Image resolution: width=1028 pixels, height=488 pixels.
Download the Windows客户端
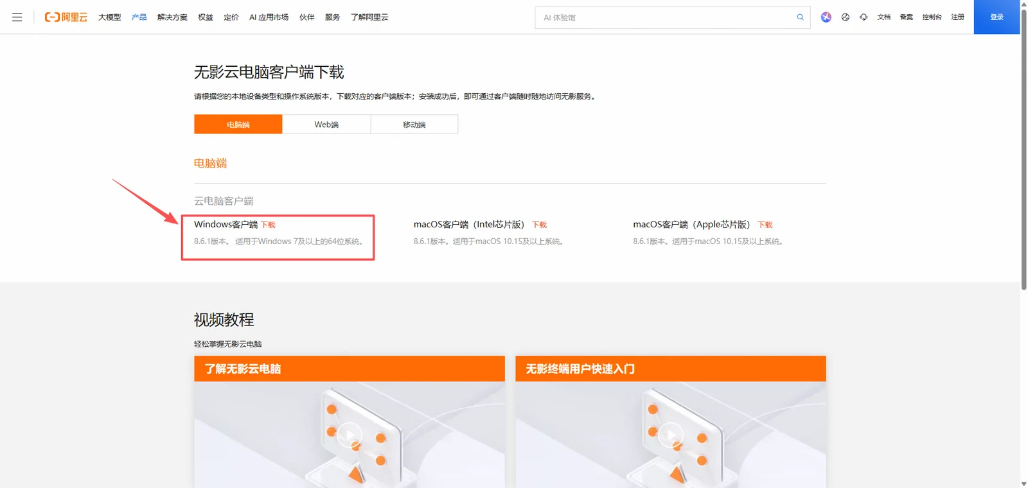point(268,225)
